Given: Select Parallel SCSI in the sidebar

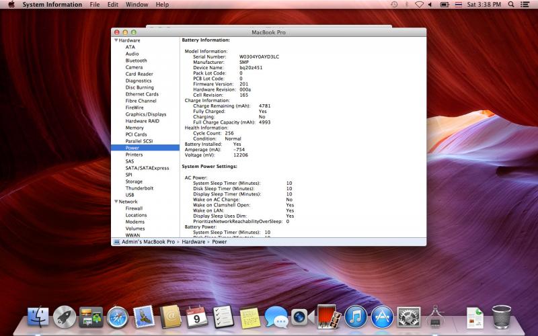Looking at the screenshot, I should pyautogui.click(x=139, y=141).
